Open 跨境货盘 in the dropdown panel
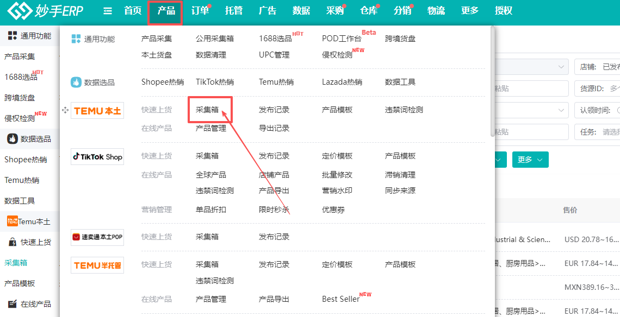 tap(400, 39)
